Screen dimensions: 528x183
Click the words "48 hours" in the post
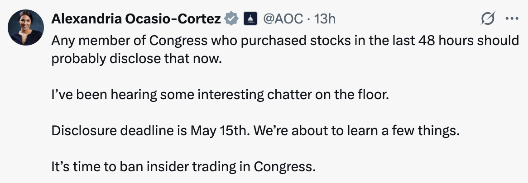430,41
